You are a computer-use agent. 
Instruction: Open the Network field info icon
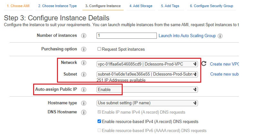(84, 63)
